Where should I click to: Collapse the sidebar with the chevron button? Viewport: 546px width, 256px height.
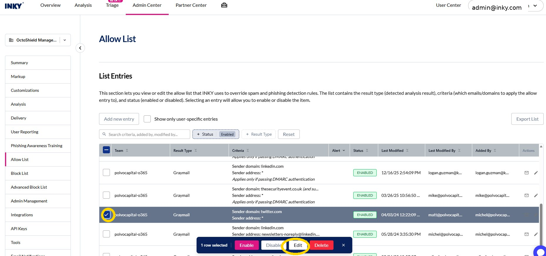pyautogui.click(x=80, y=48)
